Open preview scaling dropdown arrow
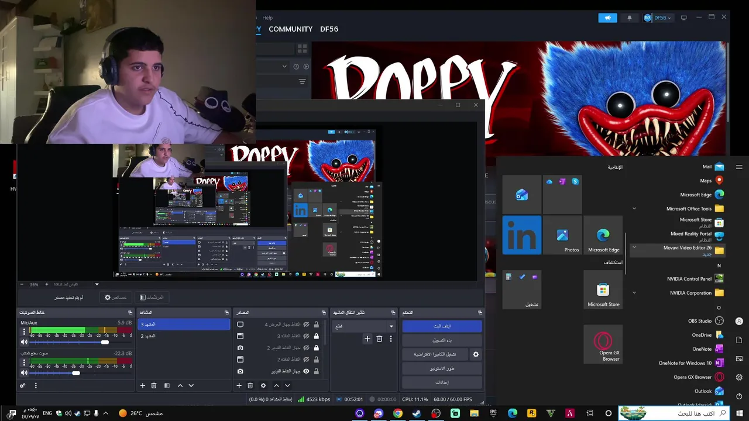The image size is (749, 421). (97, 284)
